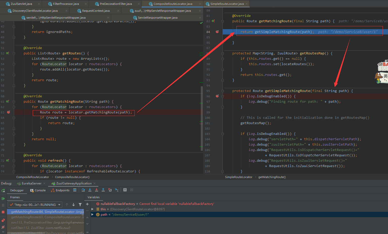Click the Step Into debugger icon

[x=90, y=190]
